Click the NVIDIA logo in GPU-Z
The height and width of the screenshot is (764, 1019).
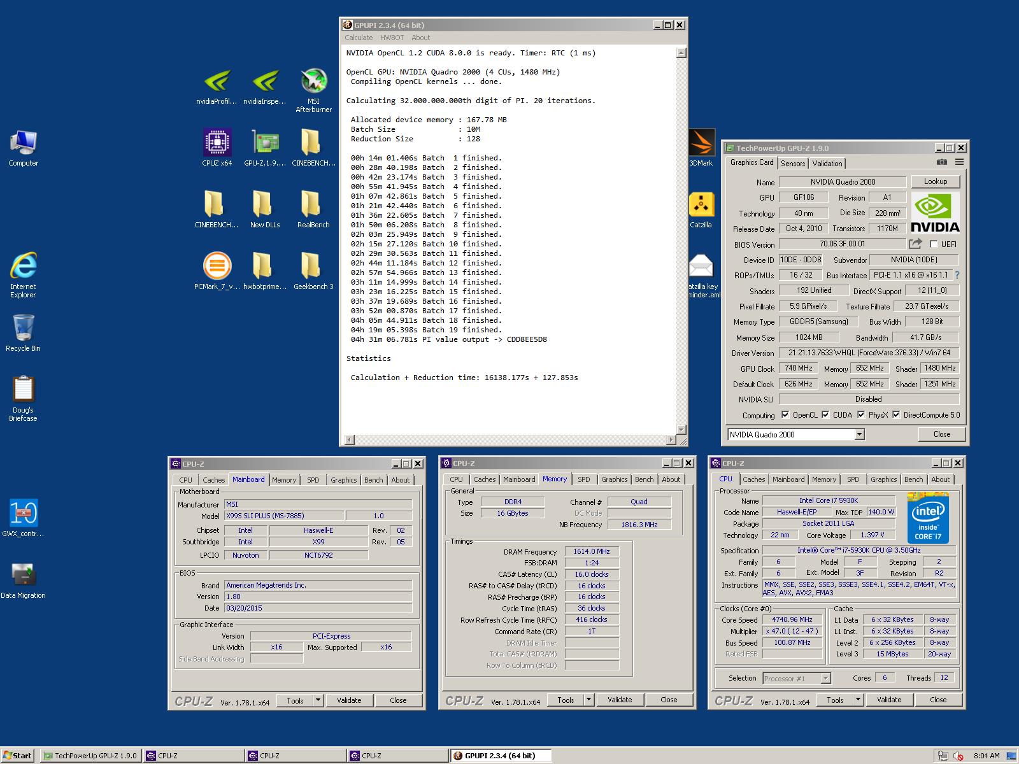click(x=936, y=213)
